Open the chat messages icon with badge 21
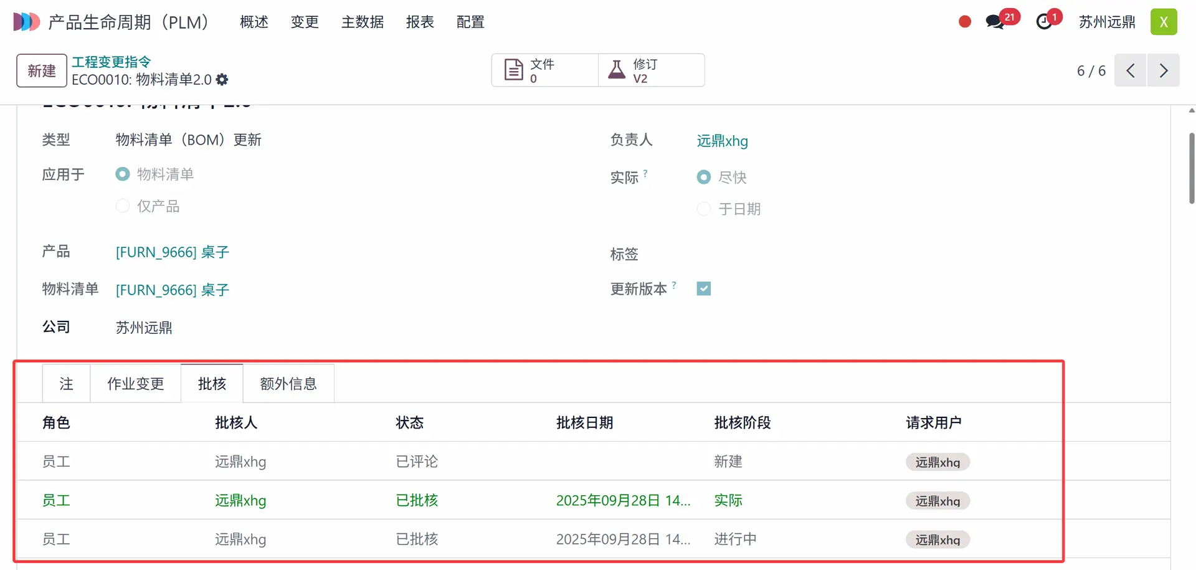Viewport: 1196px width, 570px height. tap(995, 22)
